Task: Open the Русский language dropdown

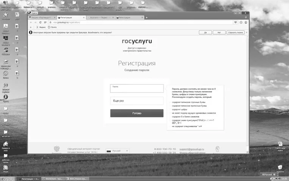Action: pyautogui.click(x=117, y=151)
